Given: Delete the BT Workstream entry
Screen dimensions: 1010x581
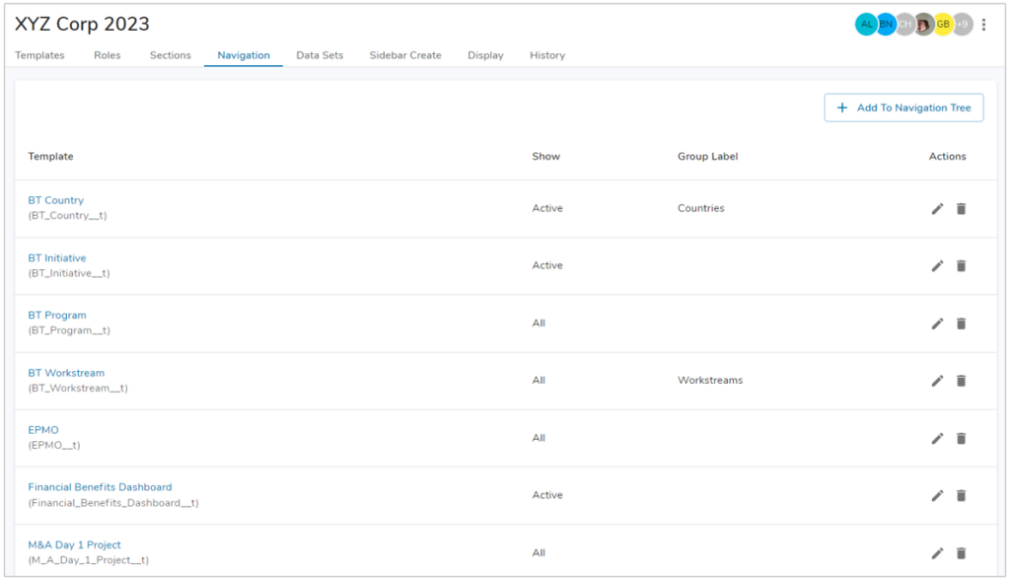Looking at the screenshot, I should click(x=961, y=380).
